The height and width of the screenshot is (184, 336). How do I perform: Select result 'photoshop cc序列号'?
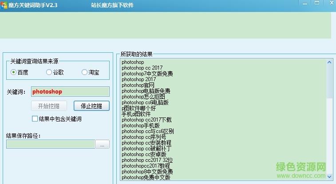[144, 137]
